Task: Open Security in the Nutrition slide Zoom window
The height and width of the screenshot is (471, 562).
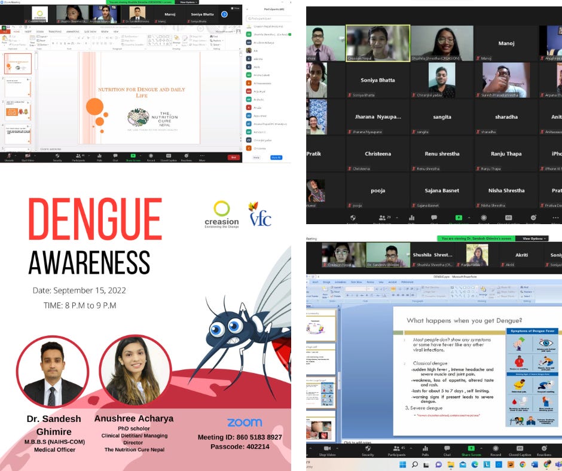Action: click(x=57, y=157)
